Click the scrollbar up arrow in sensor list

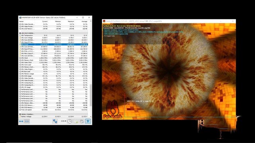[x=90, y=21]
